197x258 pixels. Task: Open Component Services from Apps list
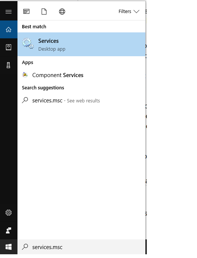pyautogui.click(x=81, y=75)
